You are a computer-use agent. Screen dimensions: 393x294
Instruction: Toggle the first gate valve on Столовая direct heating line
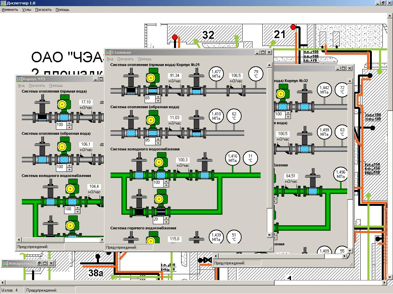(x=131, y=91)
